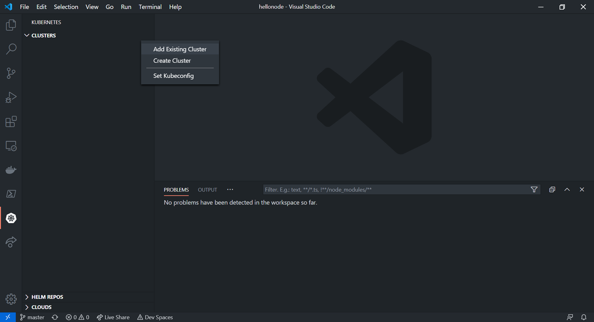Collapse the CLUSTERS section
The height and width of the screenshot is (322, 594).
(x=88, y=35)
